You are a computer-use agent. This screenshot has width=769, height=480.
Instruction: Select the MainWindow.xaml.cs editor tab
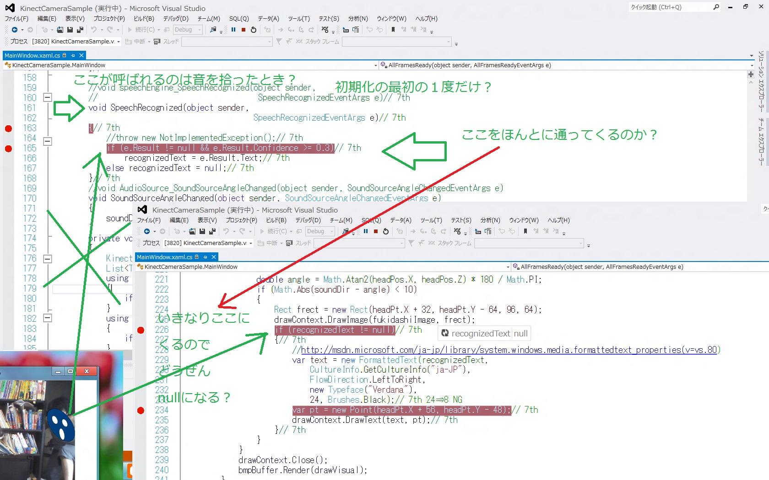pyautogui.click(x=32, y=55)
